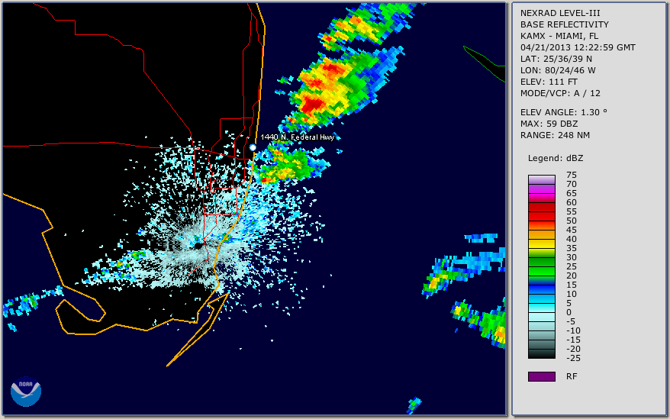Click the KAMX - MIAMI, FL text

pyautogui.click(x=559, y=36)
